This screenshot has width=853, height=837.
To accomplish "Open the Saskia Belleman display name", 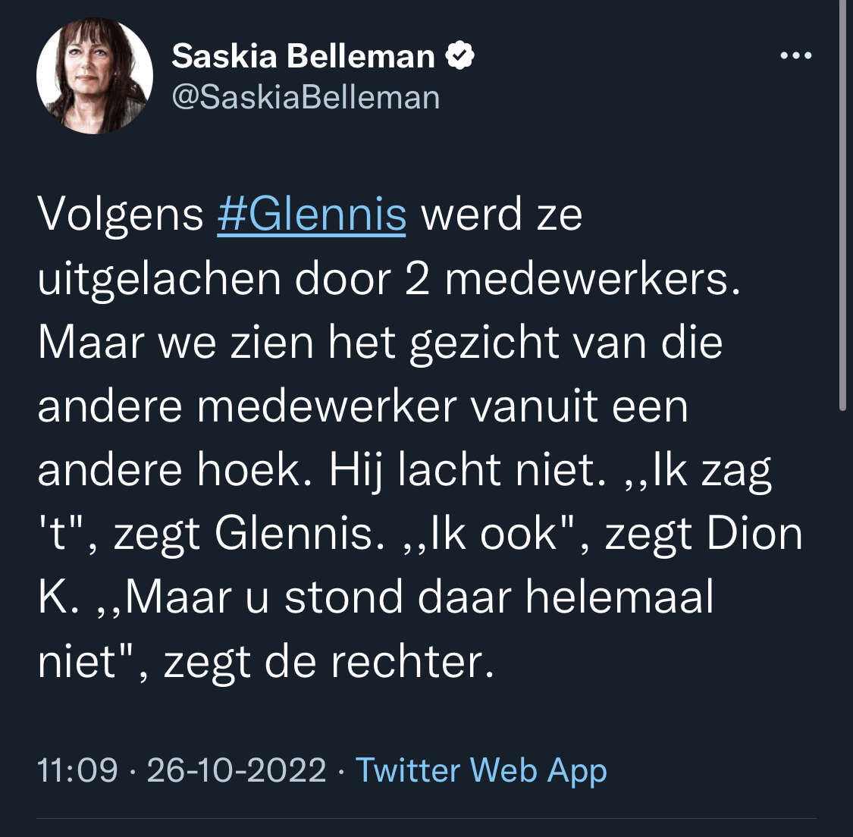I will [x=303, y=56].
